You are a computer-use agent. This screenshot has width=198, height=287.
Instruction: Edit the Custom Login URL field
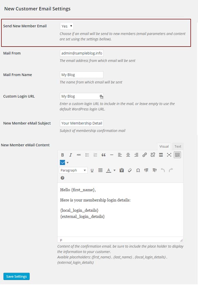pos(82,96)
